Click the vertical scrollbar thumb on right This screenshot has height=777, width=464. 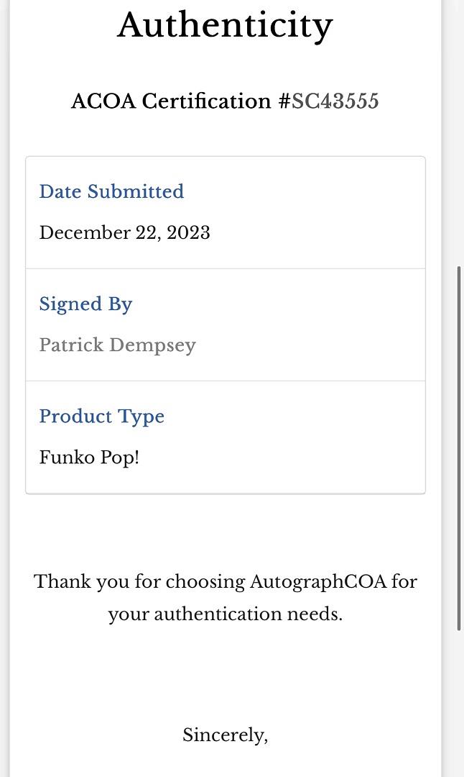click(x=459, y=447)
